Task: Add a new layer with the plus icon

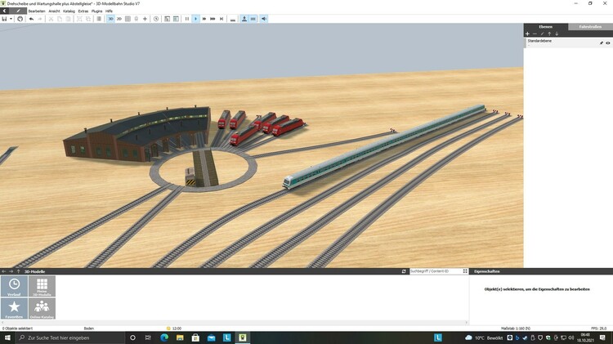Action: [527, 34]
